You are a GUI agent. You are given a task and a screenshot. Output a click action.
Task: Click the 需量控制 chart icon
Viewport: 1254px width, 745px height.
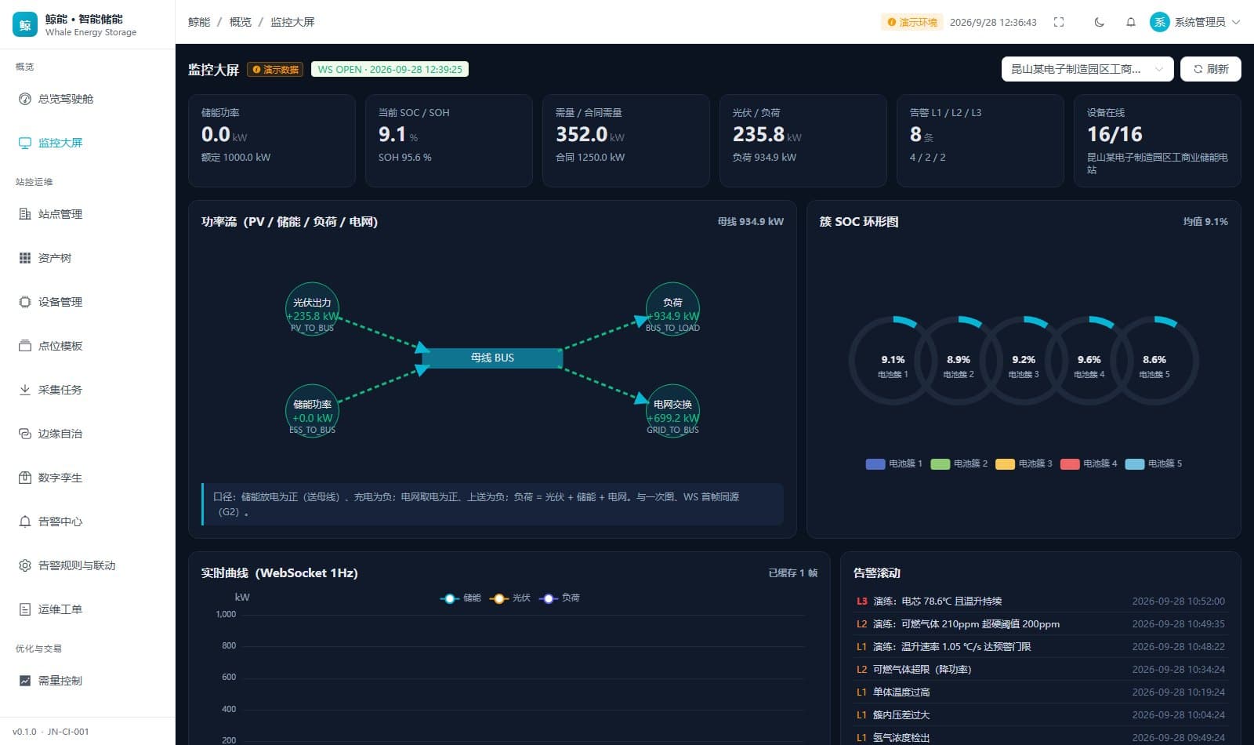25,681
